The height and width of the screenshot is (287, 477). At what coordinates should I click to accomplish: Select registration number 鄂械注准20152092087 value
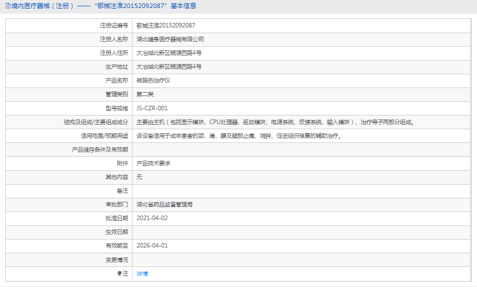pyautogui.click(x=166, y=26)
